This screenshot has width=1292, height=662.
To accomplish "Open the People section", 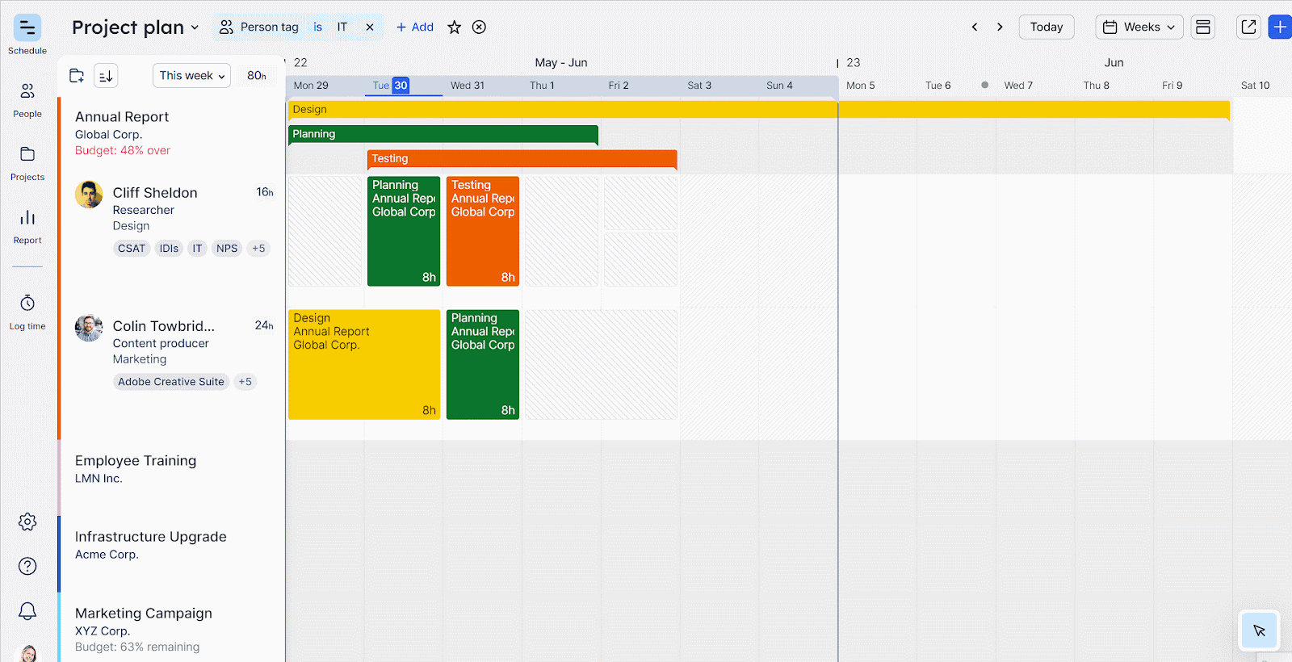I will click(x=27, y=91).
